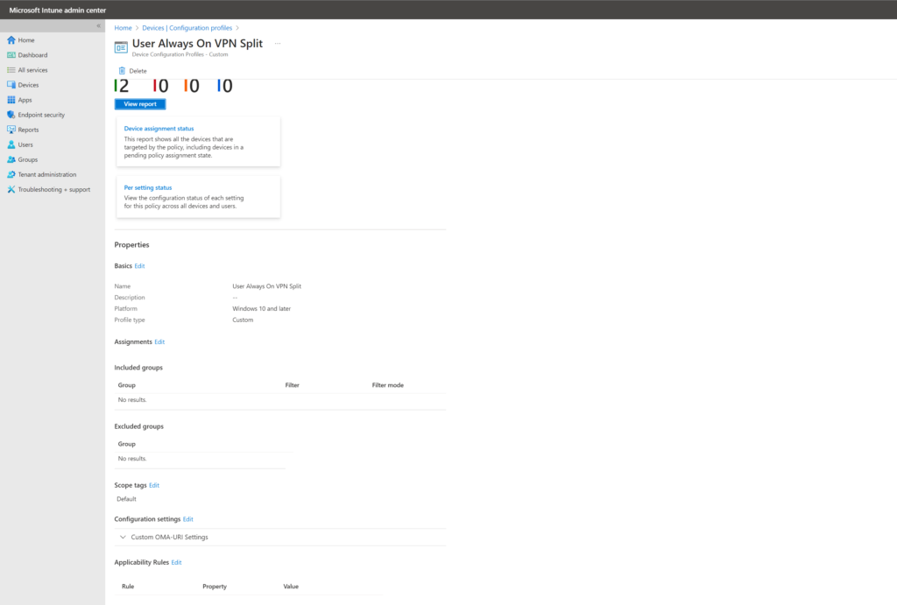Click the green succeeded count 2

pos(122,86)
